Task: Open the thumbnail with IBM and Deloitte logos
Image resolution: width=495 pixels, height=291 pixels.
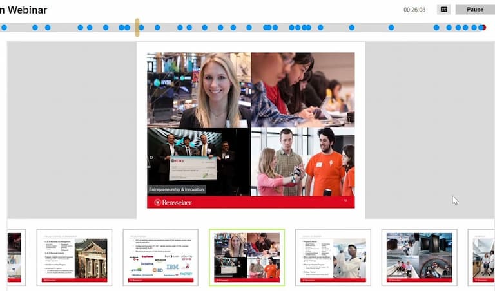Action: point(160,258)
